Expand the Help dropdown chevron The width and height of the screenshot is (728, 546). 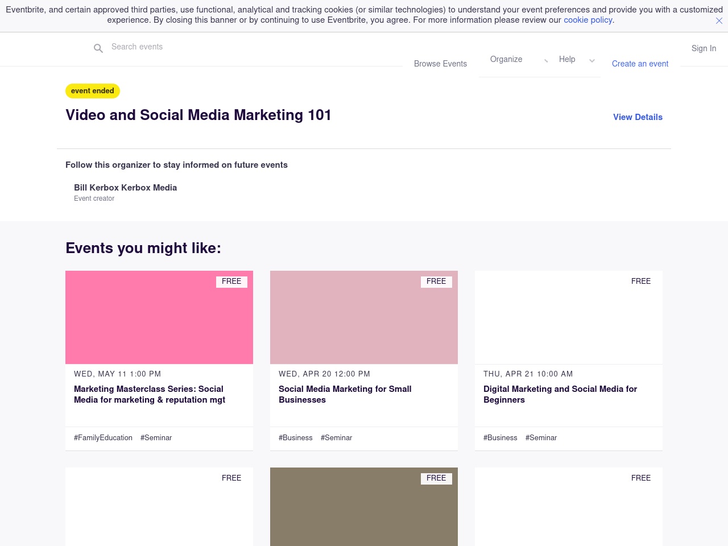(592, 60)
